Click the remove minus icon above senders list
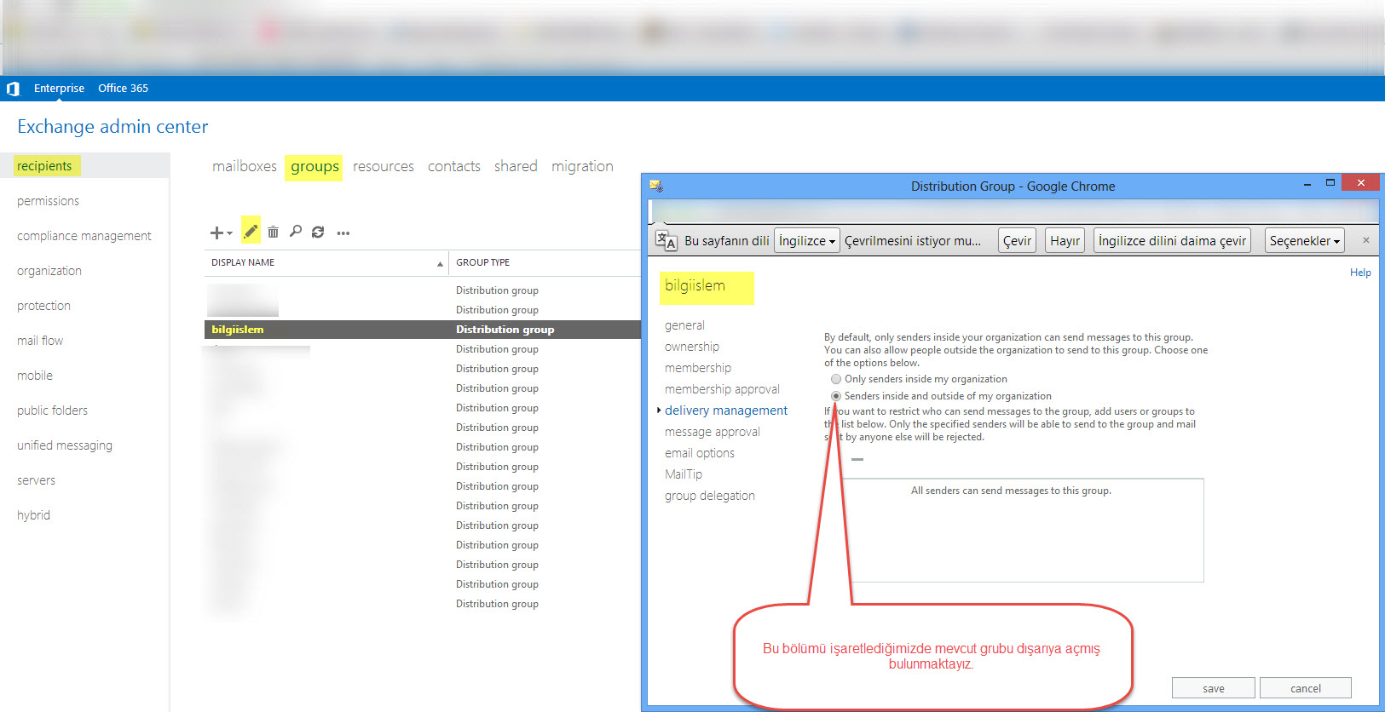Screen dimensions: 1385x712 point(857,459)
